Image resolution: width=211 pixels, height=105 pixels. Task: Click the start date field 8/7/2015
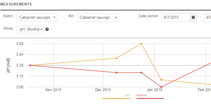coord(176,17)
